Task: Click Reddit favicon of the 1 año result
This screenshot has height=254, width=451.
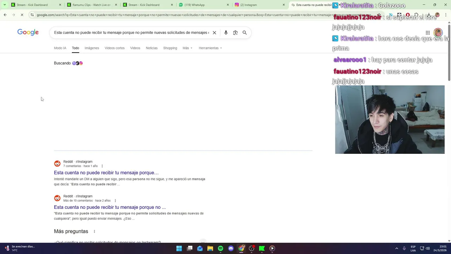Action: point(57,164)
